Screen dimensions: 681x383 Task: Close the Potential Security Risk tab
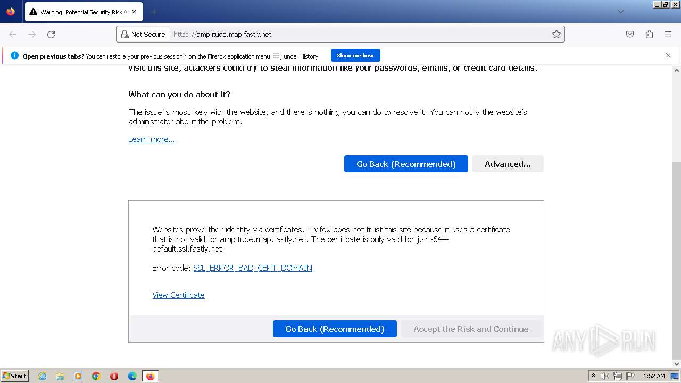(x=134, y=12)
